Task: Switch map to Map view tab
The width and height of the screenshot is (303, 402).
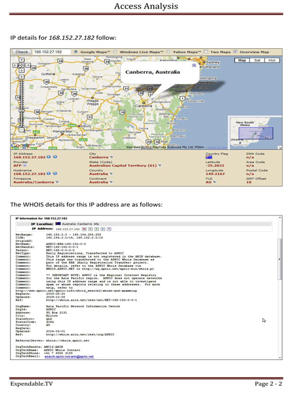Action: pyautogui.click(x=242, y=60)
